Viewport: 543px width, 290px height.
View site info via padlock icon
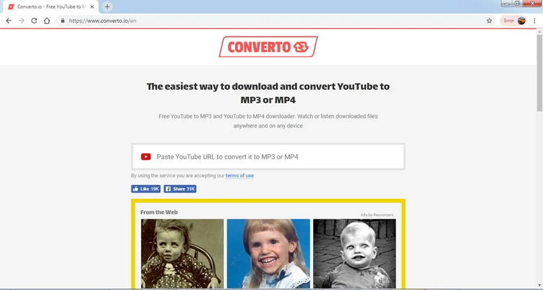tap(63, 21)
